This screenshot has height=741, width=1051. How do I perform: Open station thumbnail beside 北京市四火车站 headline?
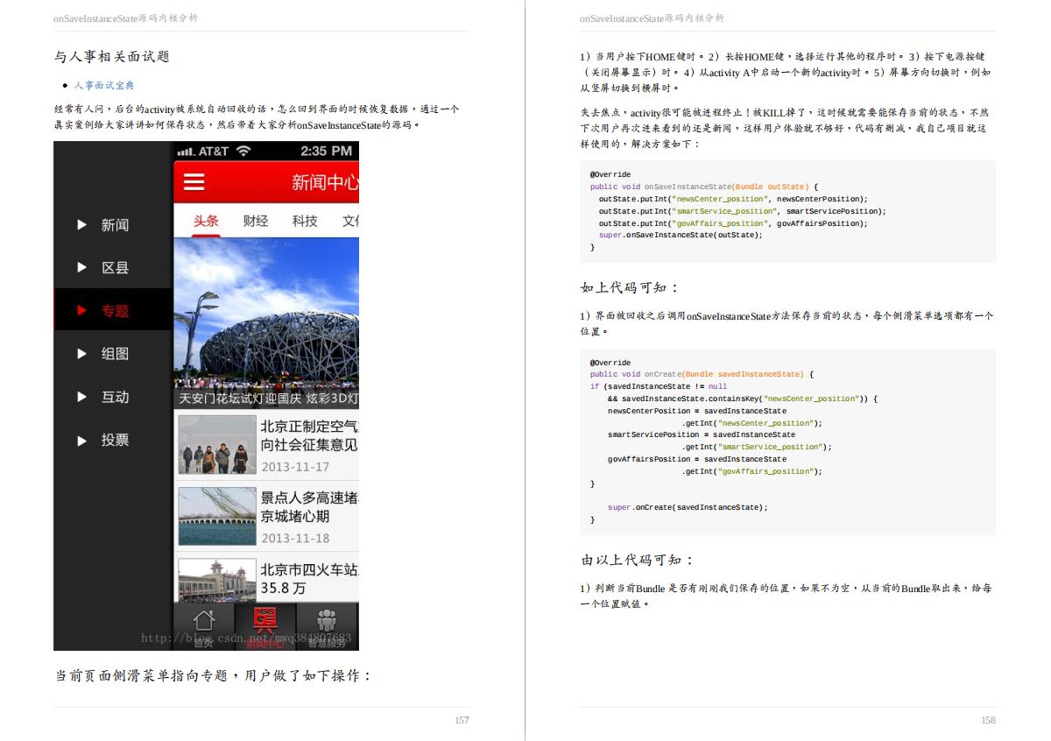point(217,581)
